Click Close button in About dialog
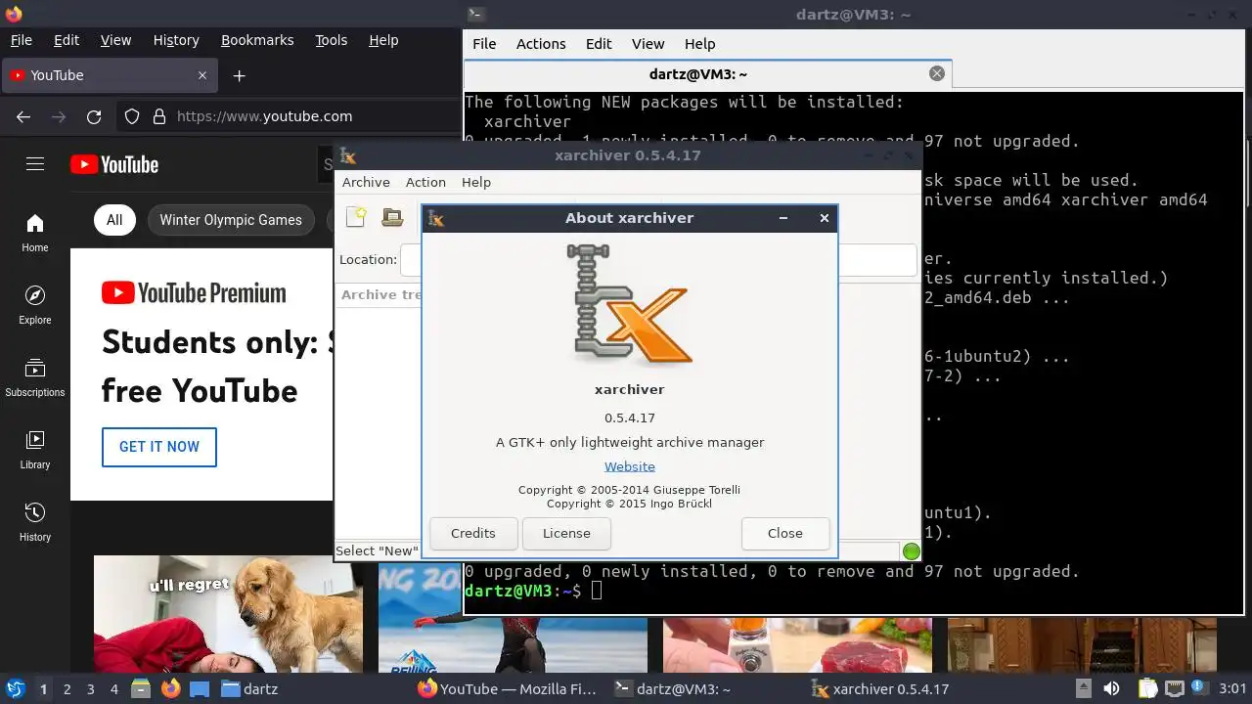 click(784, 533)
